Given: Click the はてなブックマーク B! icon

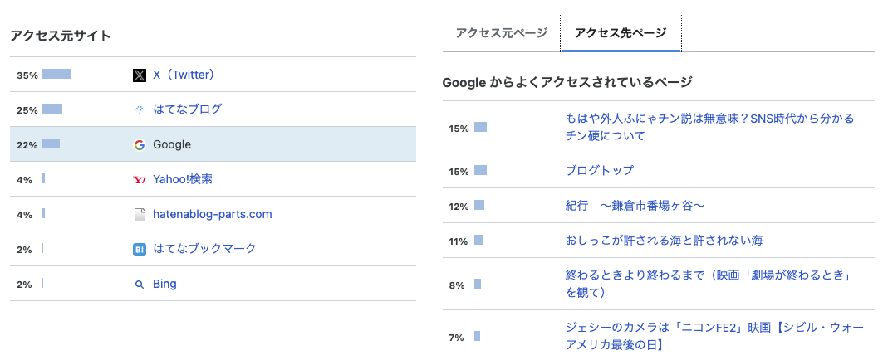Looking at the screenshot, I should [140, 249].
